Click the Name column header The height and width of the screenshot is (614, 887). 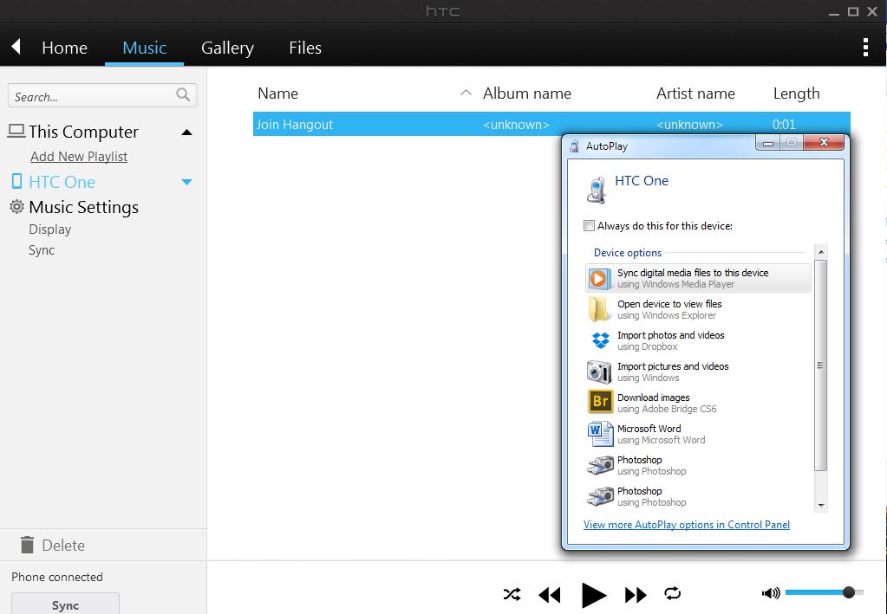(277, 94)
